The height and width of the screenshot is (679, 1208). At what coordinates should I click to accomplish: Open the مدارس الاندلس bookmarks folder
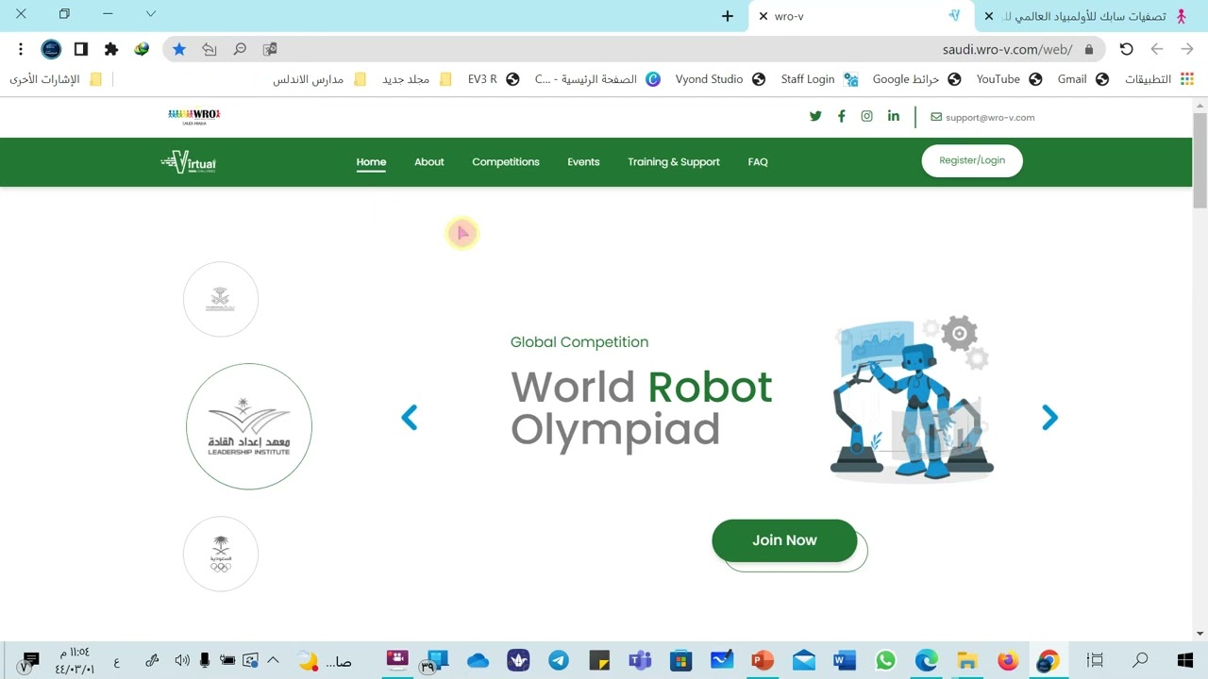tap(319, 79)
